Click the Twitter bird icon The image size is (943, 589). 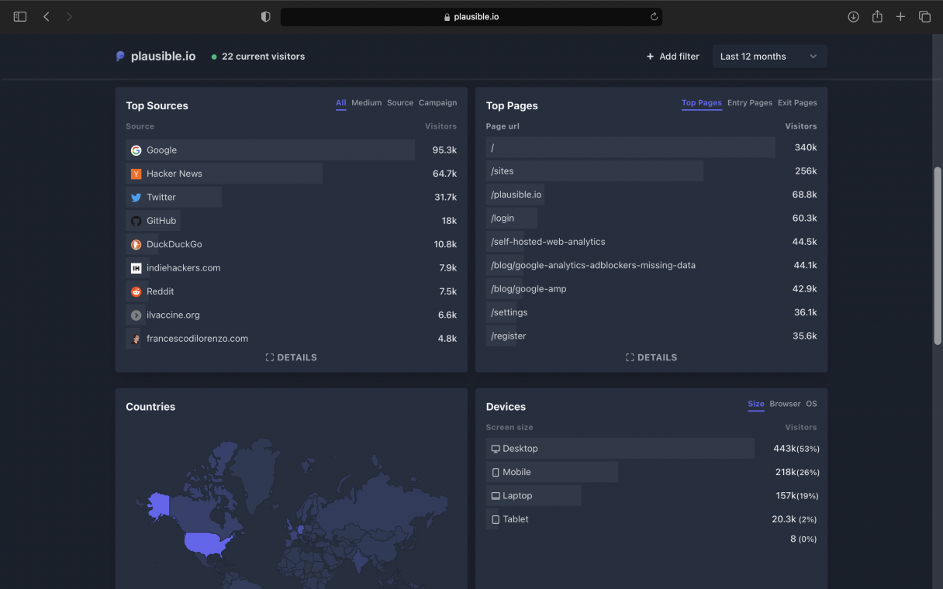(x=136, y=198)
